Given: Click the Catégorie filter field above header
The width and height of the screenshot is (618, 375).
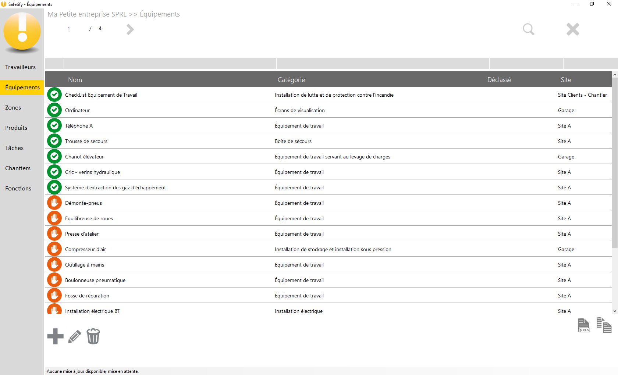Looking at the screenshot, I should 383,64.
